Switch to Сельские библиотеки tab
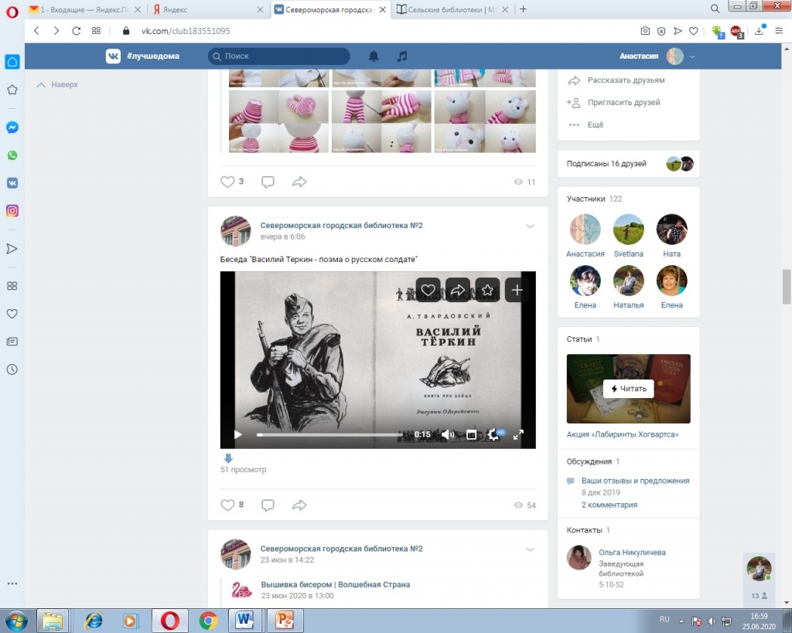Screen dimensions: 792x633 click(452, 9)
